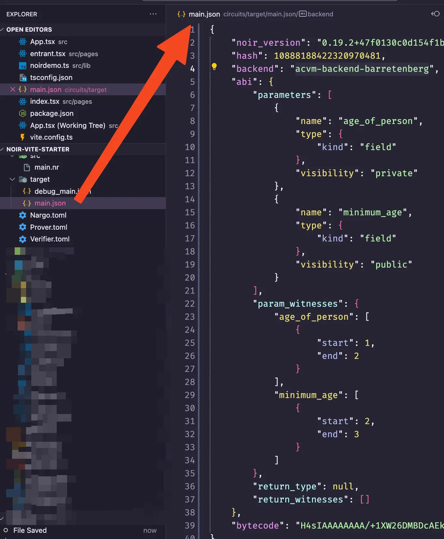The width and height of the screenshot is (444, 539).
Task: Click the main.json editor tab title
Action: (x=204, y=14)
